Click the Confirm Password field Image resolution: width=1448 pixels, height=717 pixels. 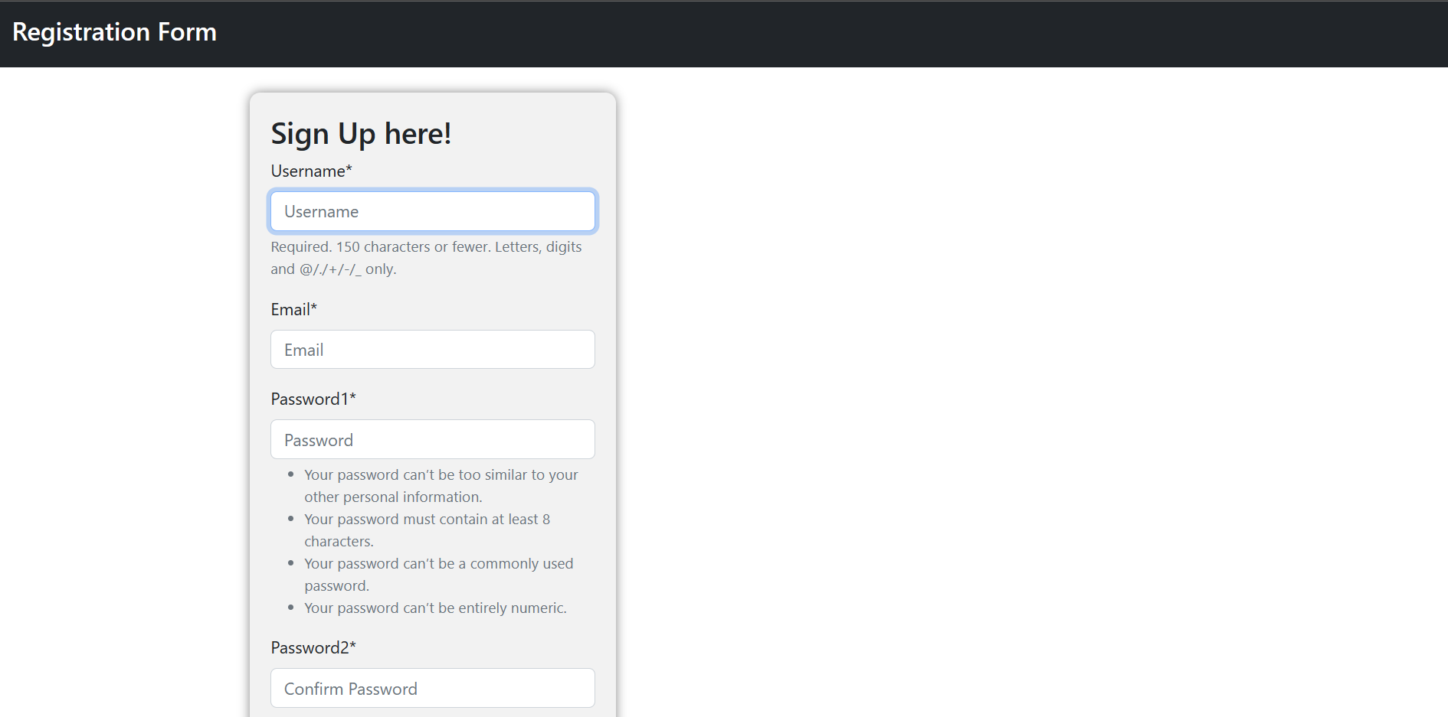(x=432, y=688)
